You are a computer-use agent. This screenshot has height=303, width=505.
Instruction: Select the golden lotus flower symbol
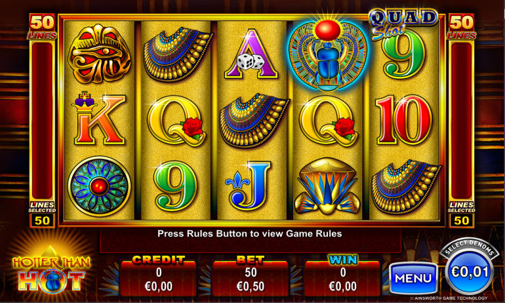point(327,186)
